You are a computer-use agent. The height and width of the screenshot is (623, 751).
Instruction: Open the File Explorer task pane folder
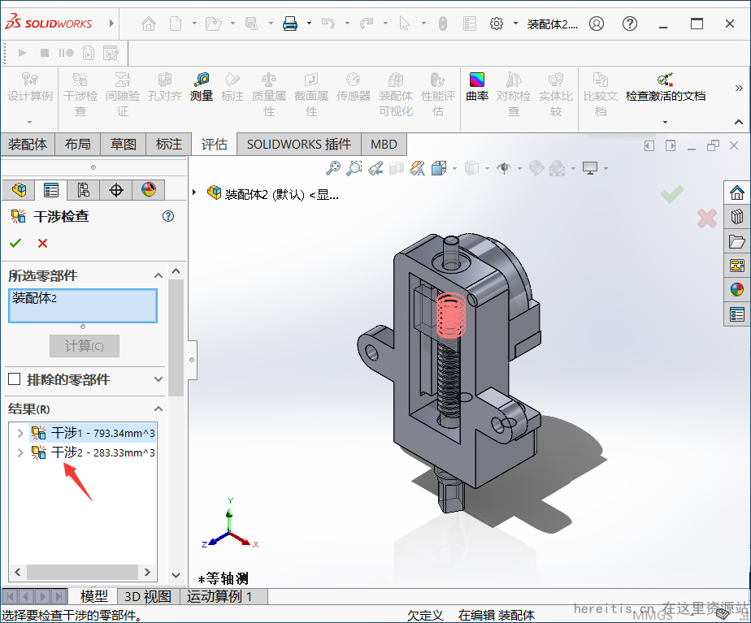click(x=737, y=241)
